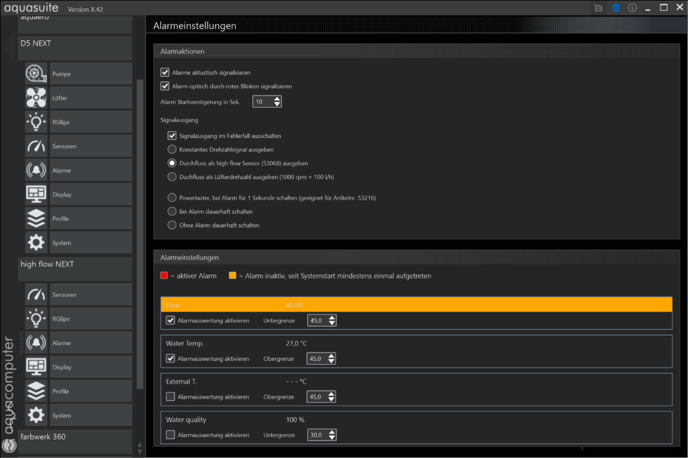
Task: Click the screenshot camera icon in title bar
Action: [598, 8]
